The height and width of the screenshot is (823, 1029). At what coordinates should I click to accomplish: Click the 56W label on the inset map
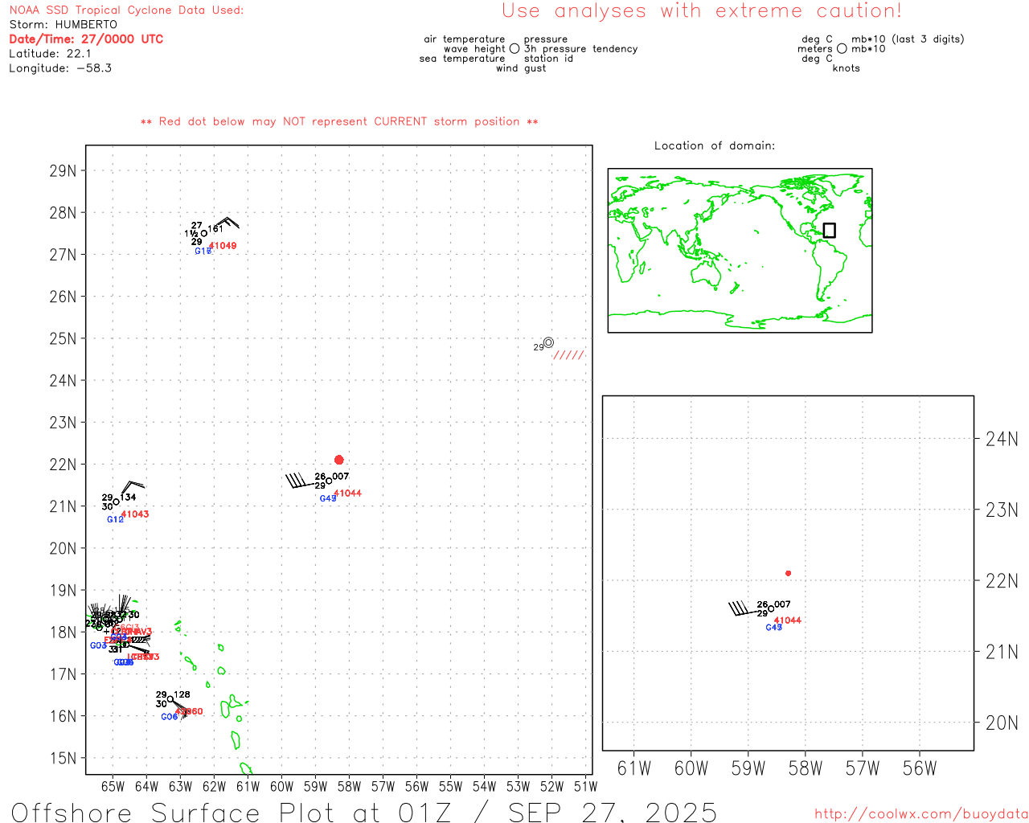(920, 769)
